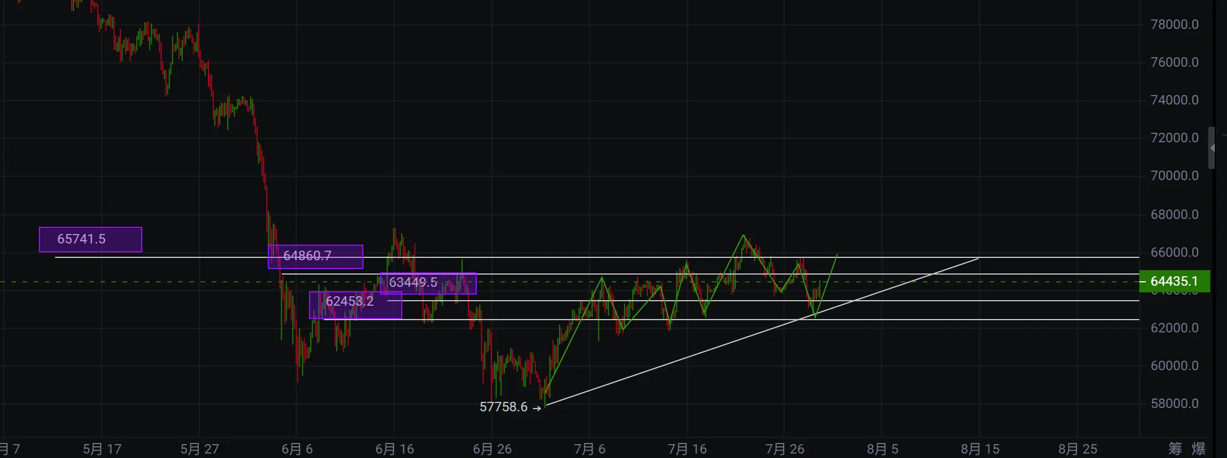The height and width of the screenshot is (458, 1227).
Task: Click the 66000.0 price axis label
Action: click(1174, 252)
